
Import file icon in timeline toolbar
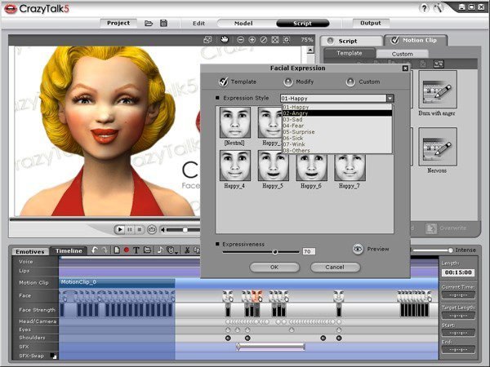coord(147,250)
